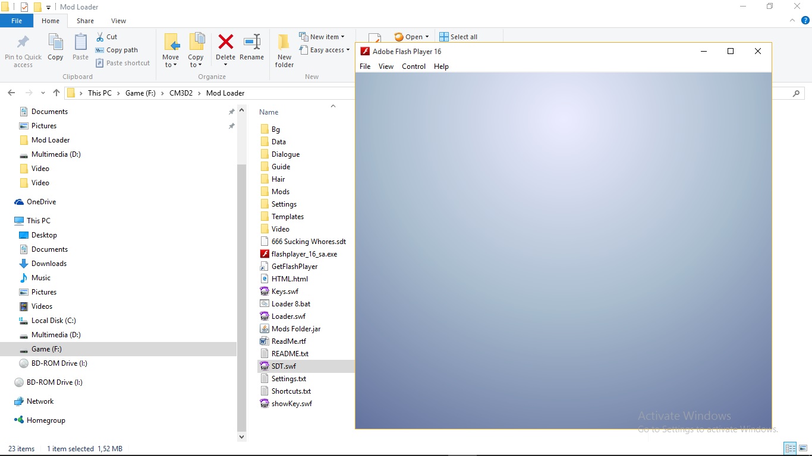Click the Paste clipboard icon
Image resolution: width=812 pixels, height=456 pixels.
[80, 43]
